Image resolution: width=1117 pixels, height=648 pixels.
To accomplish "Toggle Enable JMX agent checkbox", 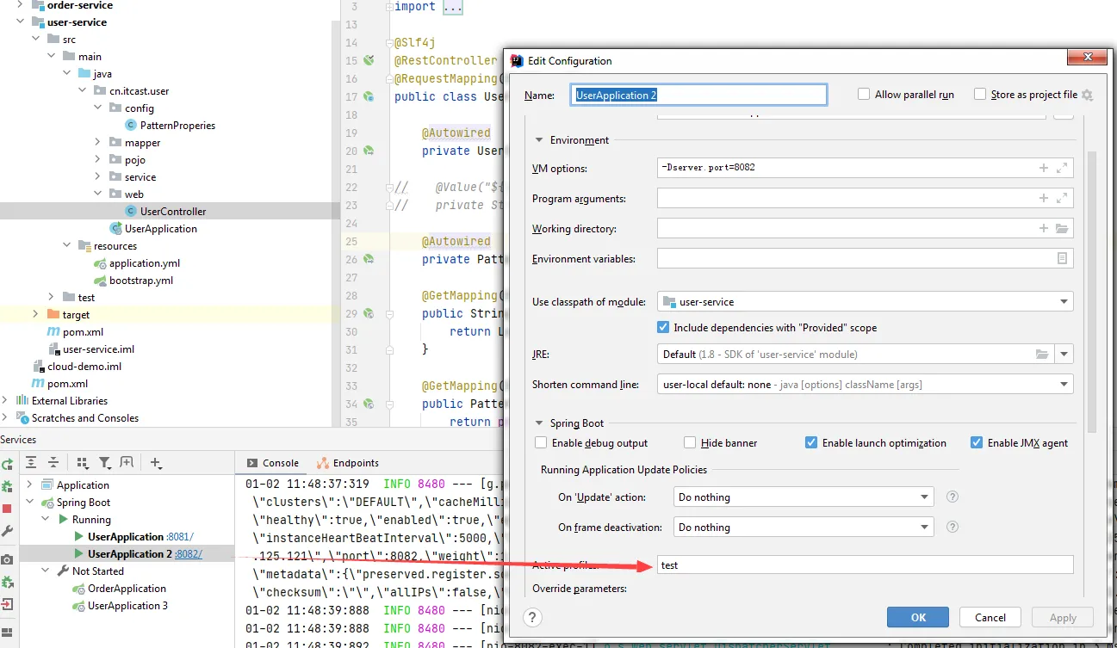I will pyautogui.click(x=977, y=442).
